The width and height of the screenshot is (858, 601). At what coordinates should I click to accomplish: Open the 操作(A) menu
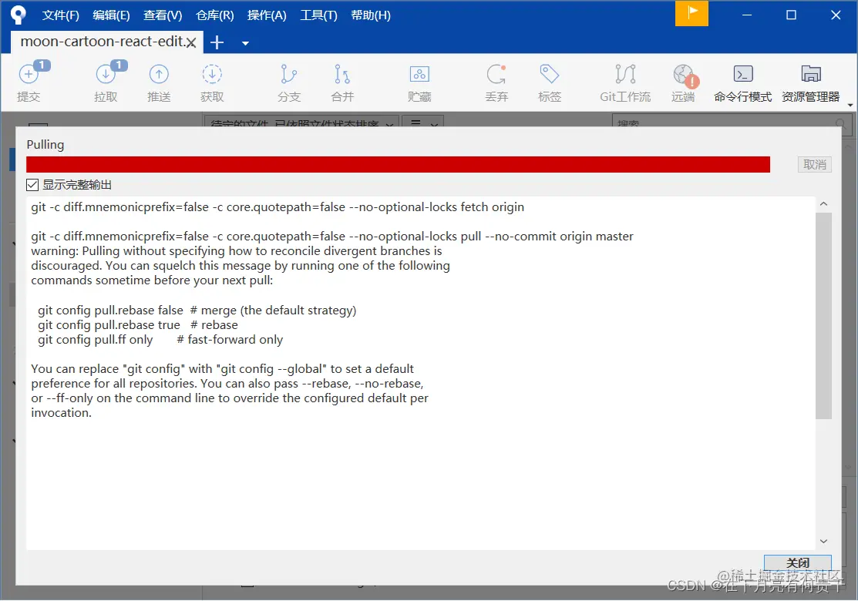coord(267,15)
